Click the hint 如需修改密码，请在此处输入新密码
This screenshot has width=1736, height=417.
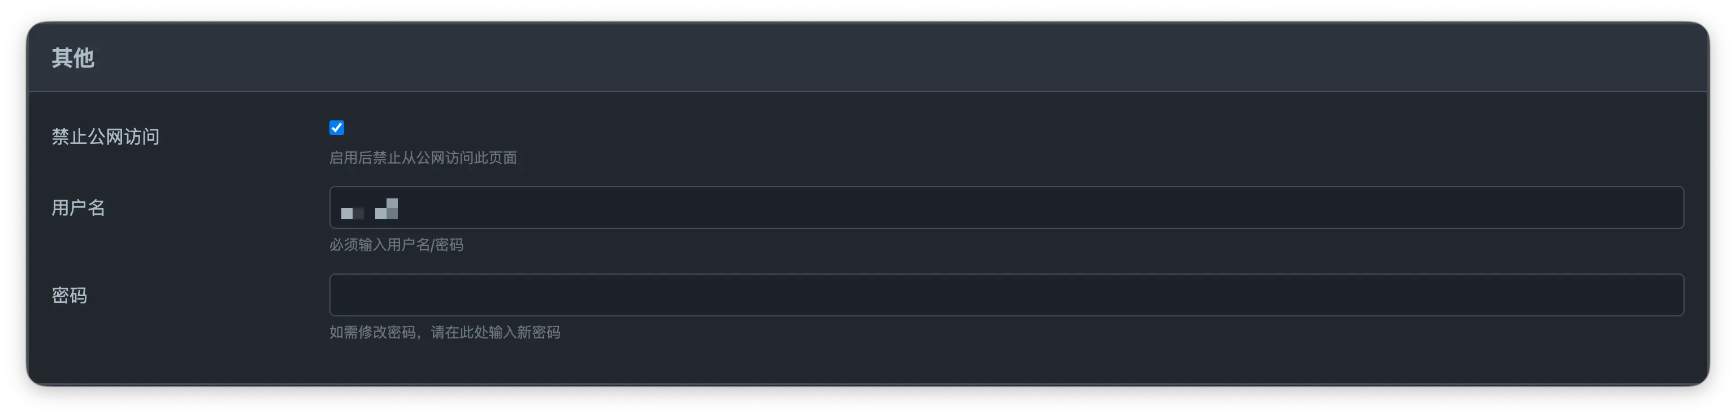coord(444,332)
